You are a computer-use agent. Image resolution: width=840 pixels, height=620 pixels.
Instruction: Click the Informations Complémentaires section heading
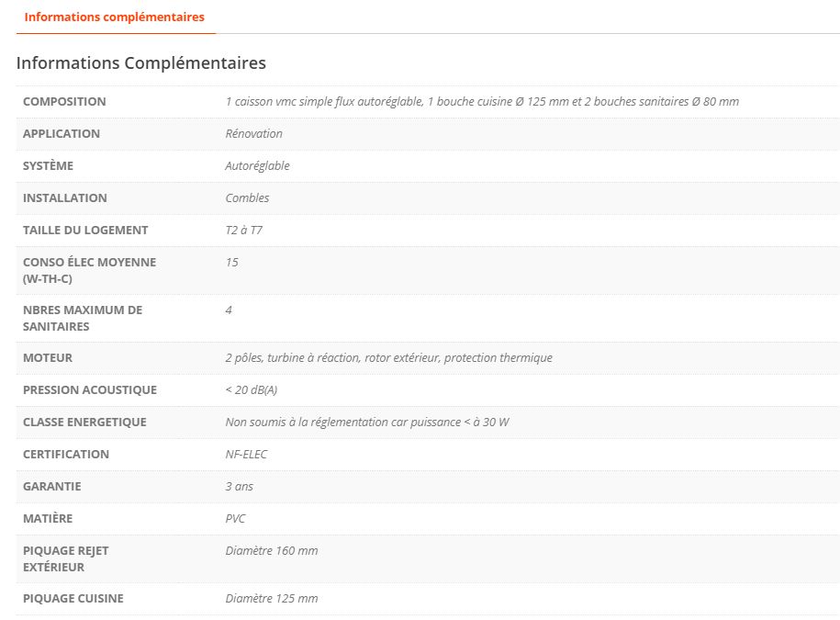click(141, 63)
